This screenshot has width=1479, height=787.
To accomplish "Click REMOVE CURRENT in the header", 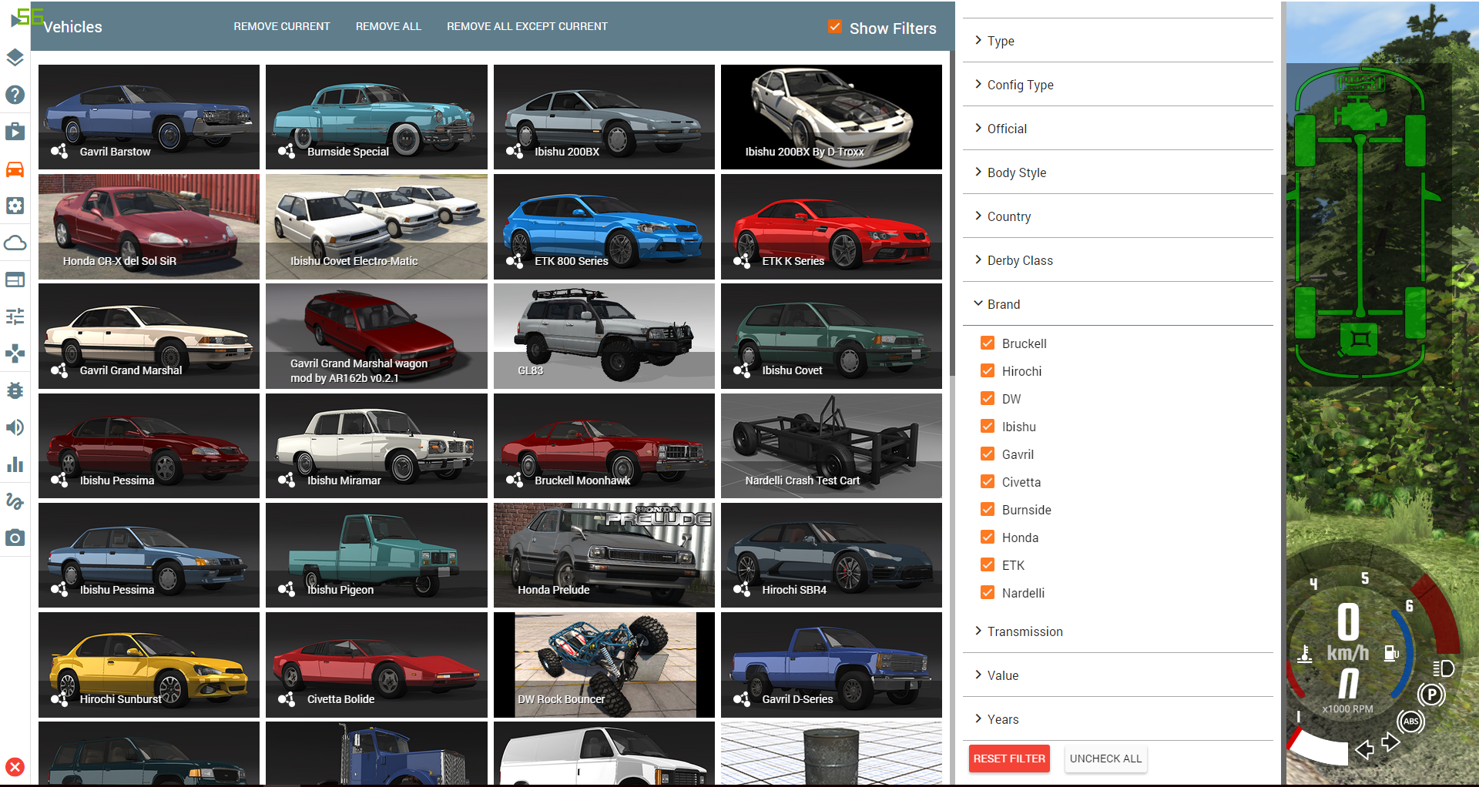I will (x=282, y=26).
